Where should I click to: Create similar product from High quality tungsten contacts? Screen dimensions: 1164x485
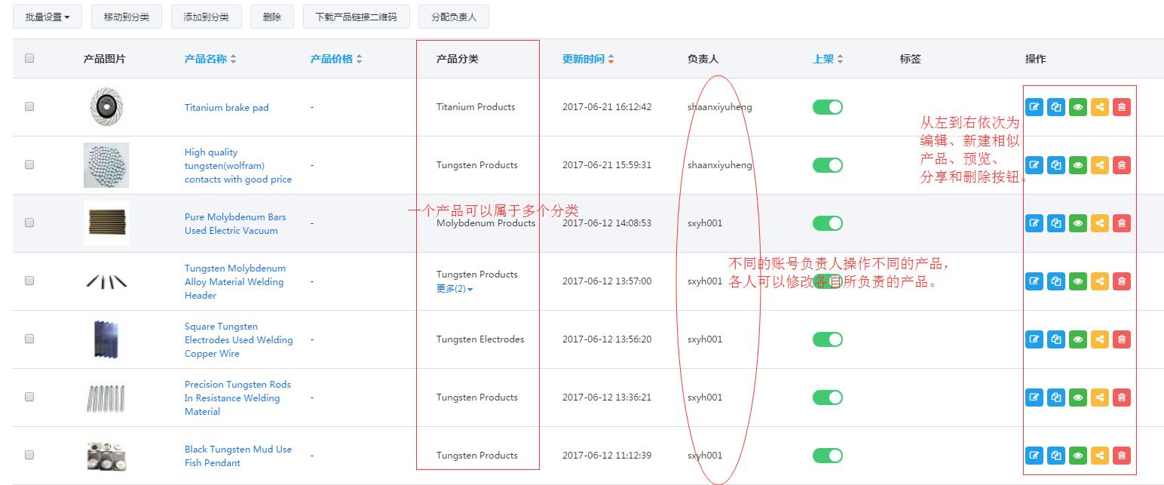tap(1055, 164)
